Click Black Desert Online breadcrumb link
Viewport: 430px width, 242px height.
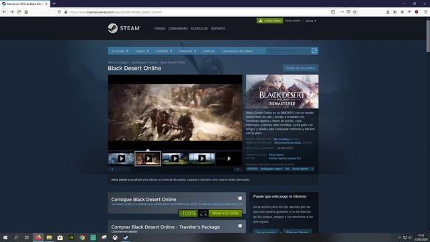pyautogui.click(x=173, y=63)
